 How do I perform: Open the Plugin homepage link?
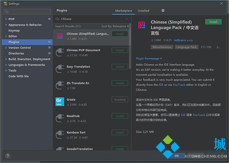click(x=148, y=59)
